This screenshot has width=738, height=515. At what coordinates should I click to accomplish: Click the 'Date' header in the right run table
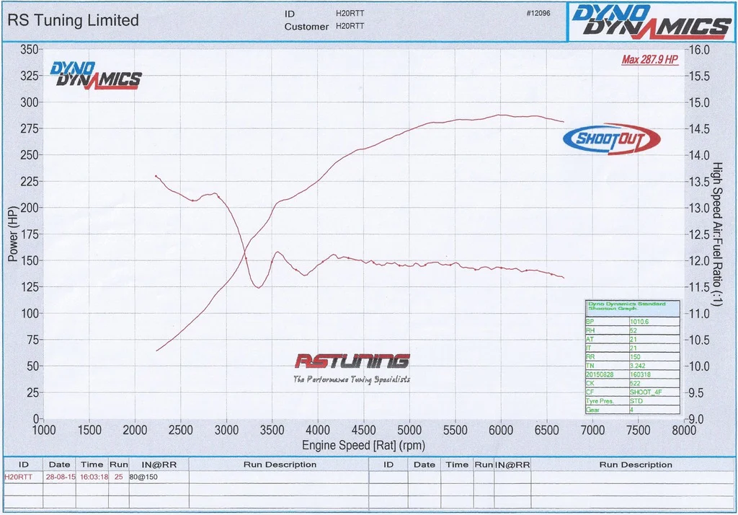pyautogui.click(x=424, y=465)
